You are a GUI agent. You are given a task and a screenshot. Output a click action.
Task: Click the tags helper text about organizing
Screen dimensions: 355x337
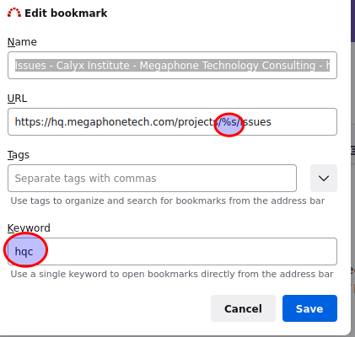(x=168, y=201)
